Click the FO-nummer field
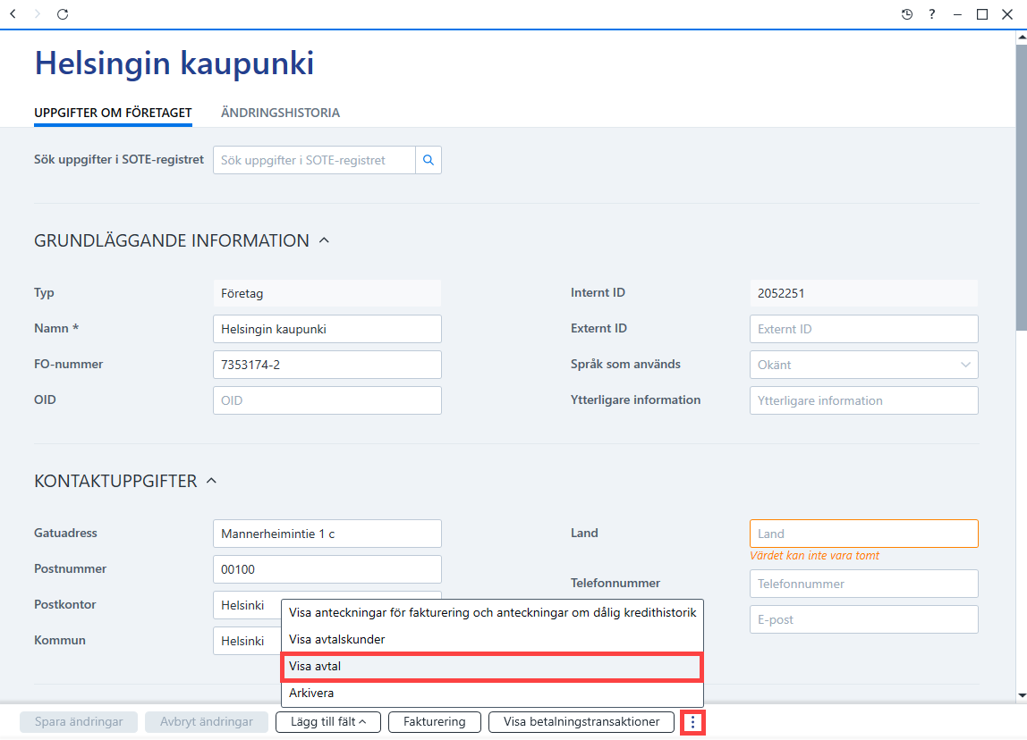The image size is (1027, 740). pos(327,366)
